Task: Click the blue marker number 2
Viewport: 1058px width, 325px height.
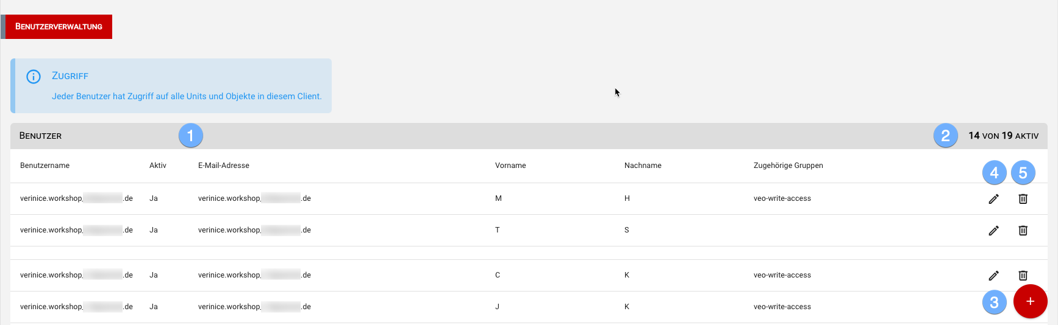Action: point(945,136)
